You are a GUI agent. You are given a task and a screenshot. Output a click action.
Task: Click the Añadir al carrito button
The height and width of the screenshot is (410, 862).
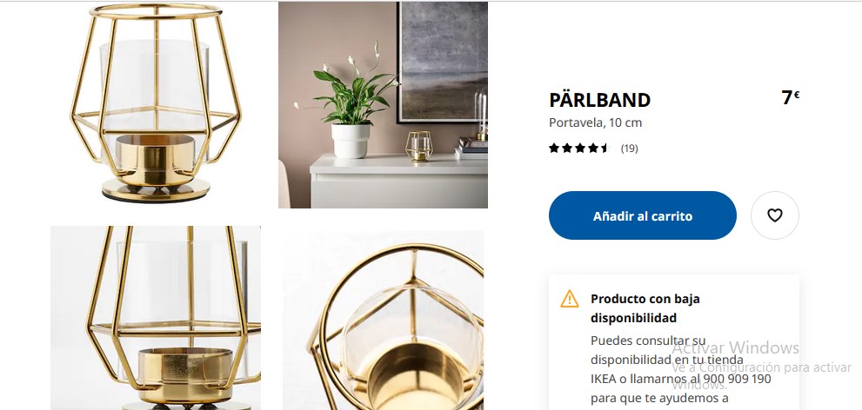642,215
